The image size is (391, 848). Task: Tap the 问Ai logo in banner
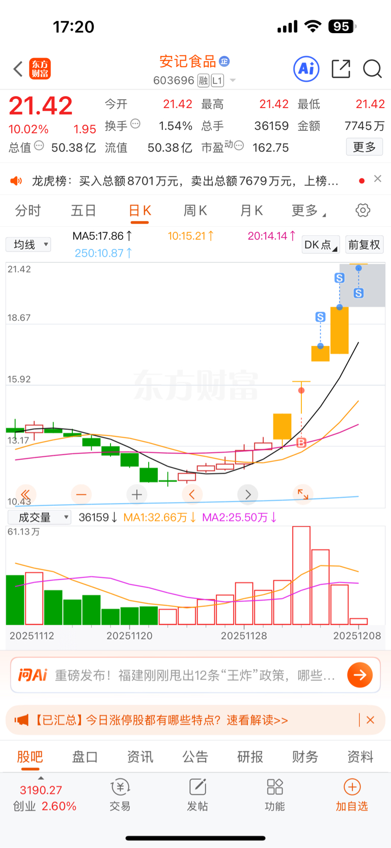pos(32,675)
